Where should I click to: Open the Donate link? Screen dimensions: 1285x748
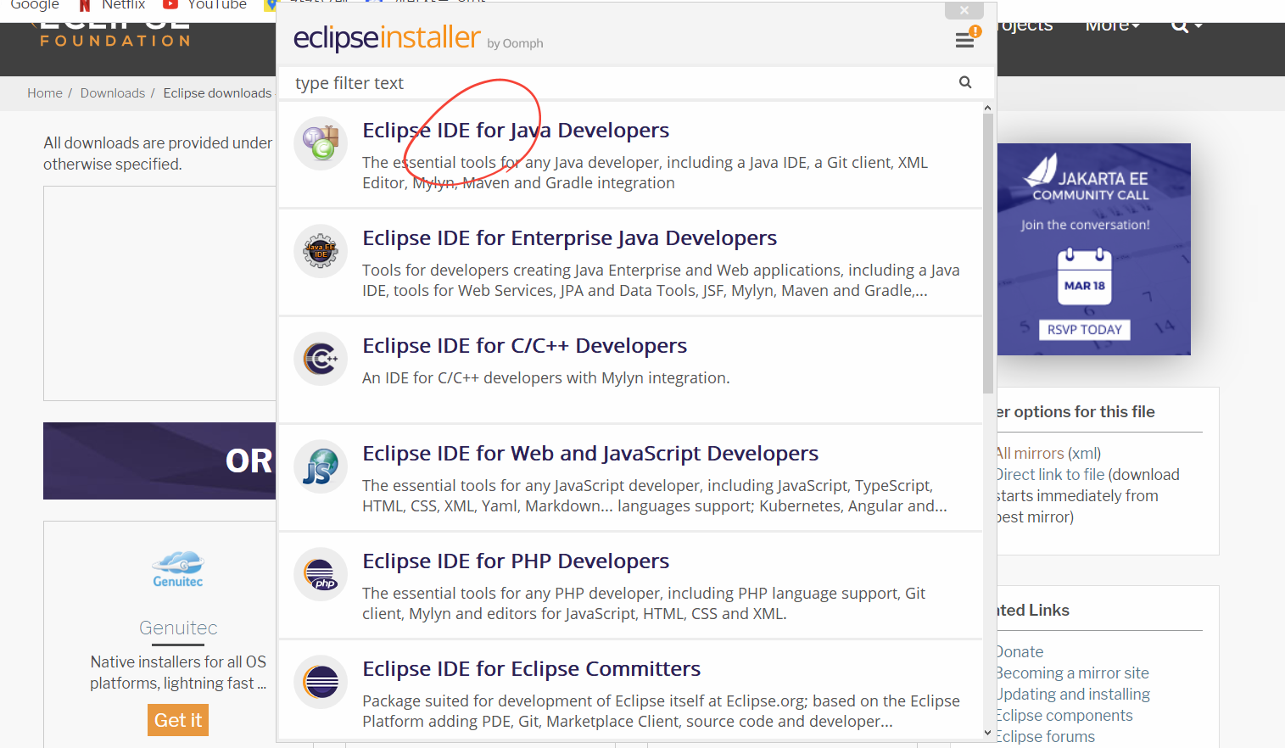click(x=1020, y=652)
